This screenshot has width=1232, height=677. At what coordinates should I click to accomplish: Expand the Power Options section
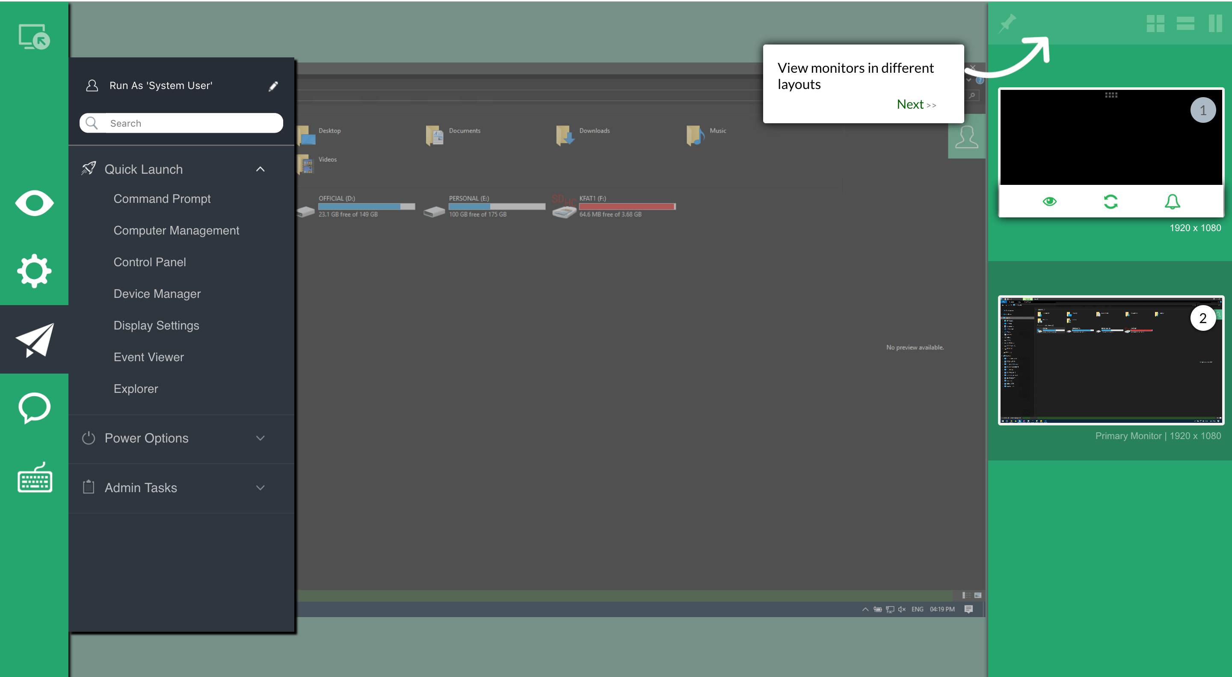tap(260, 438)
